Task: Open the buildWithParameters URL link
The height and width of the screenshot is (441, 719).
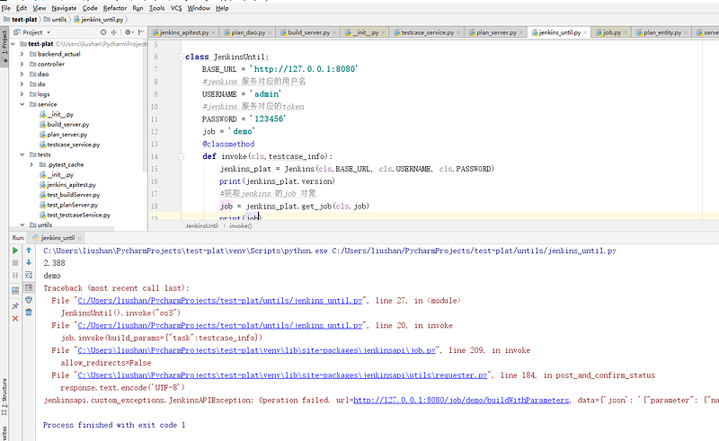Action: pos(461,401)
